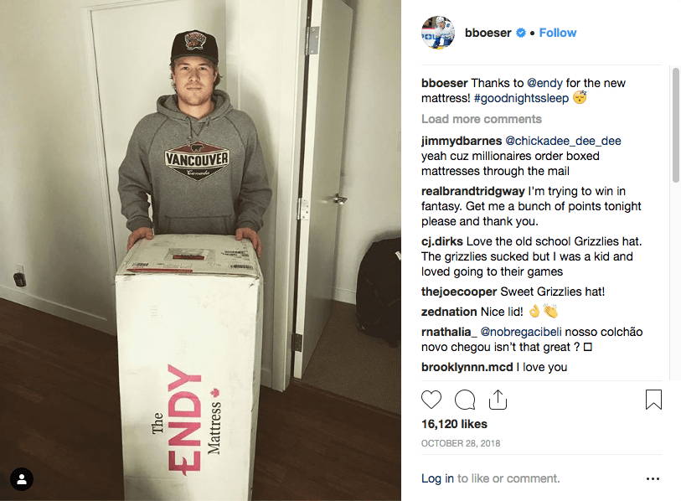This screenshot has width=681, height=501.
Task: Visit cj.dirks commenter profile
Action: coord(442,241)
